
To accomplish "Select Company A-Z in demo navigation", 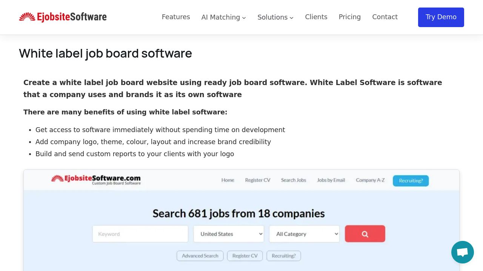I will (370, 180).
